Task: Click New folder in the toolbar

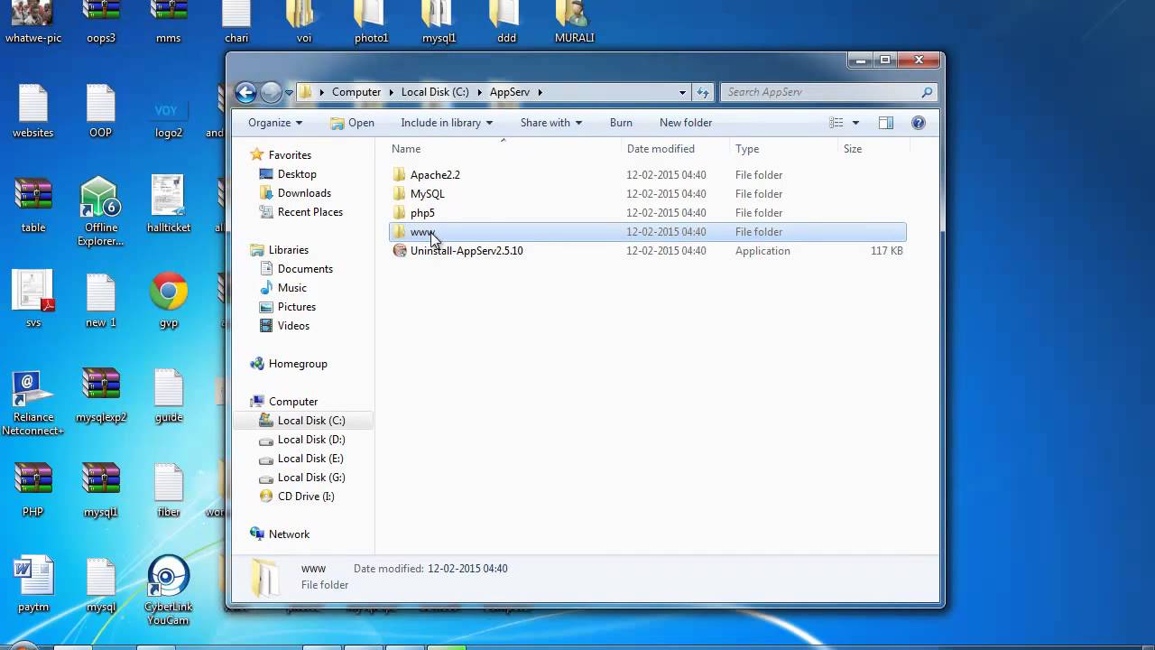Action: [686, 123]
